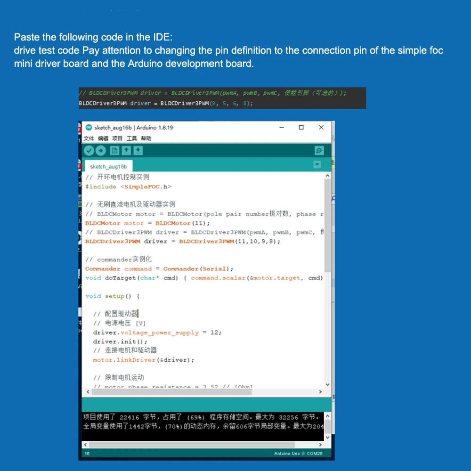The image size is (471, 471).
Task: Click the '// 配置驱动器' comment
Action: pos(115,314)
